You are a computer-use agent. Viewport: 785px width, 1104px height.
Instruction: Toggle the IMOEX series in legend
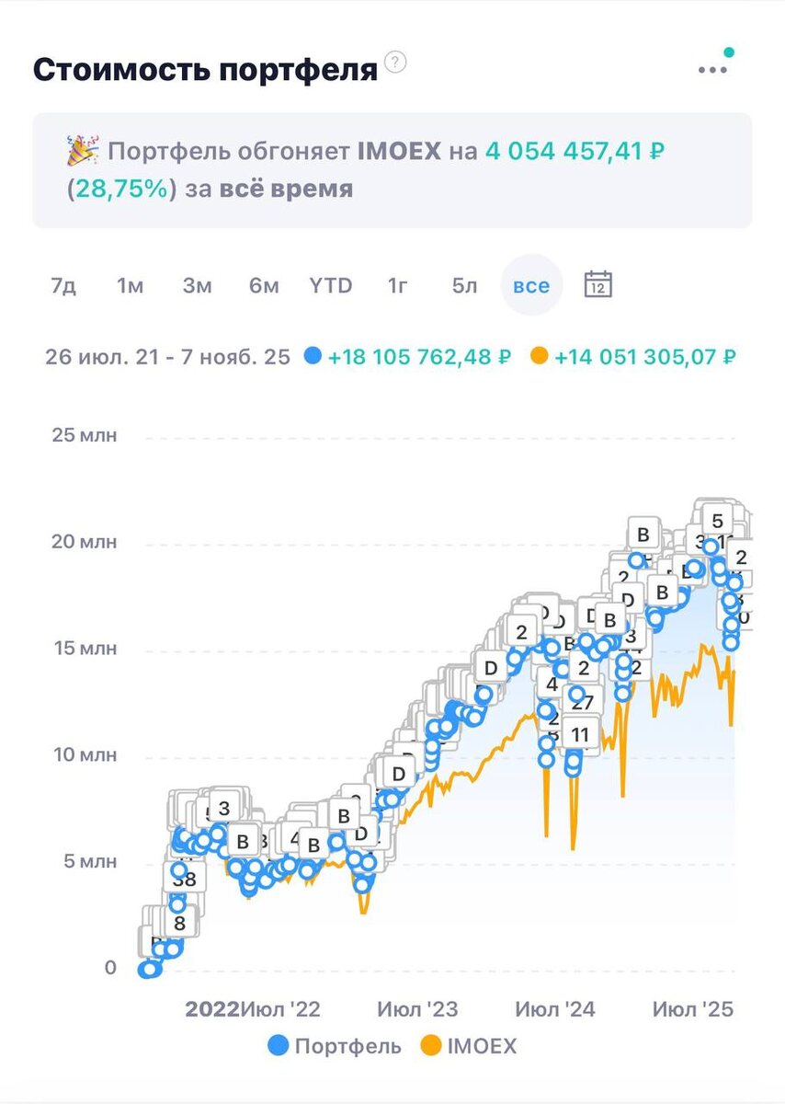pos(469,1046)
